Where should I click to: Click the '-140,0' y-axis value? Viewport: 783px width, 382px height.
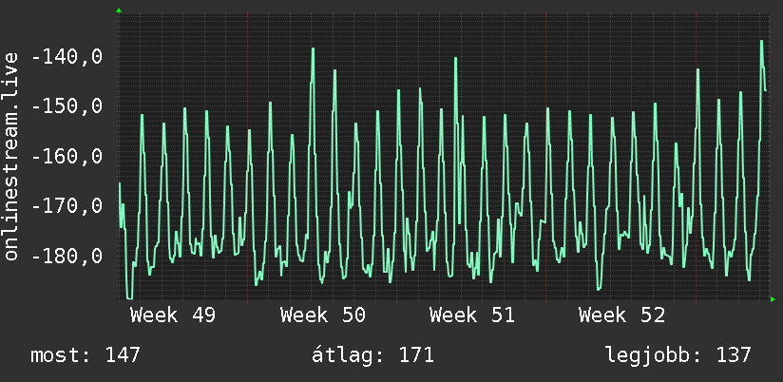click(67, 57)
